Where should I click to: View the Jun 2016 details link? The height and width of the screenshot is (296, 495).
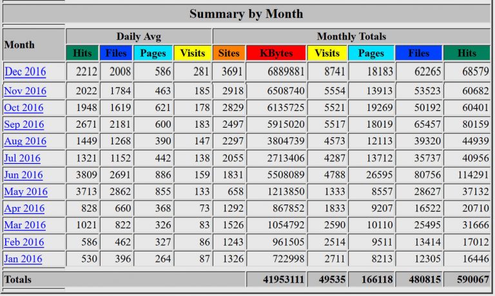[23, 175]
